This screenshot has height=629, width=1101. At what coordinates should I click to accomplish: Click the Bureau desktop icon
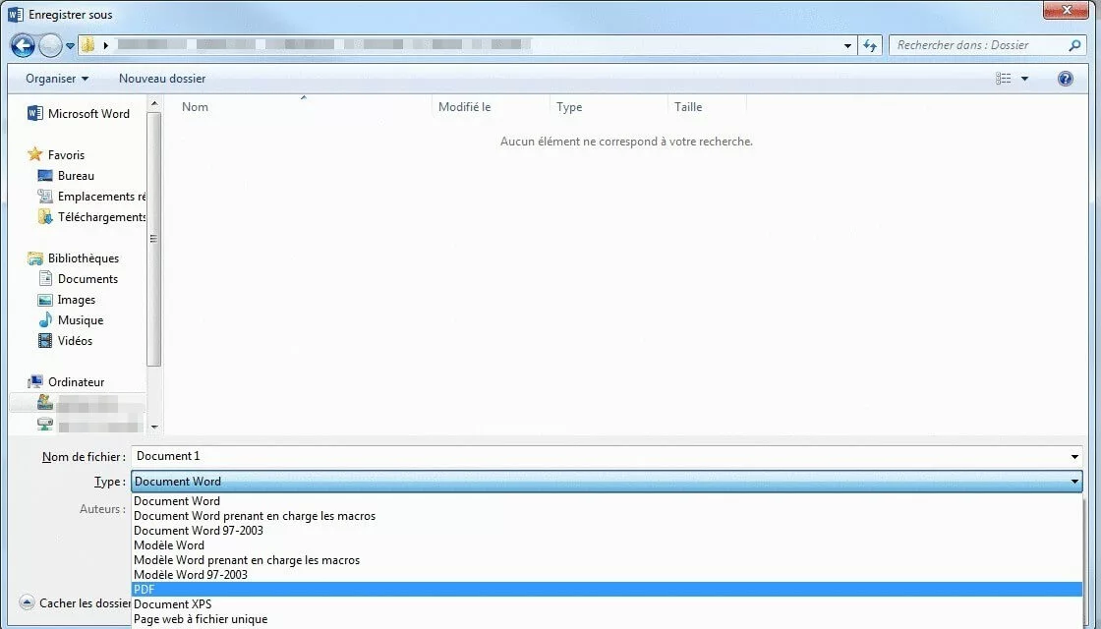pyautogui.click(x=45, y=176)
